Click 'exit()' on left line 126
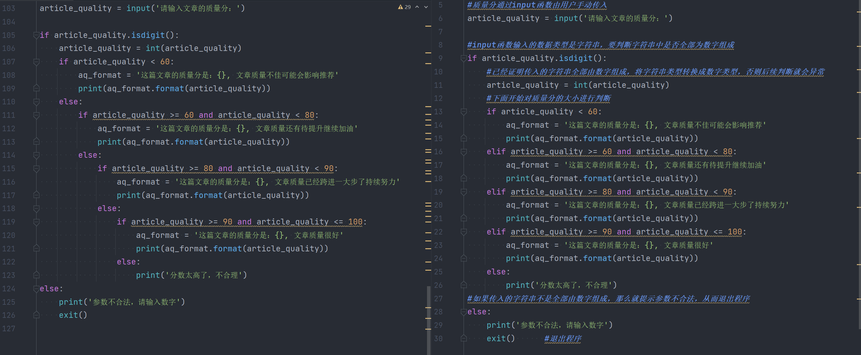Screen dimensions: 861x355 [73, 315]
